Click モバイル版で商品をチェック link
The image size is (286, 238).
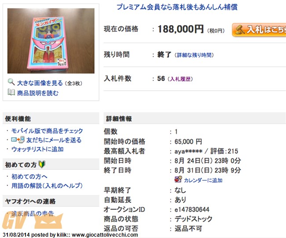click(x=47, y=131)
